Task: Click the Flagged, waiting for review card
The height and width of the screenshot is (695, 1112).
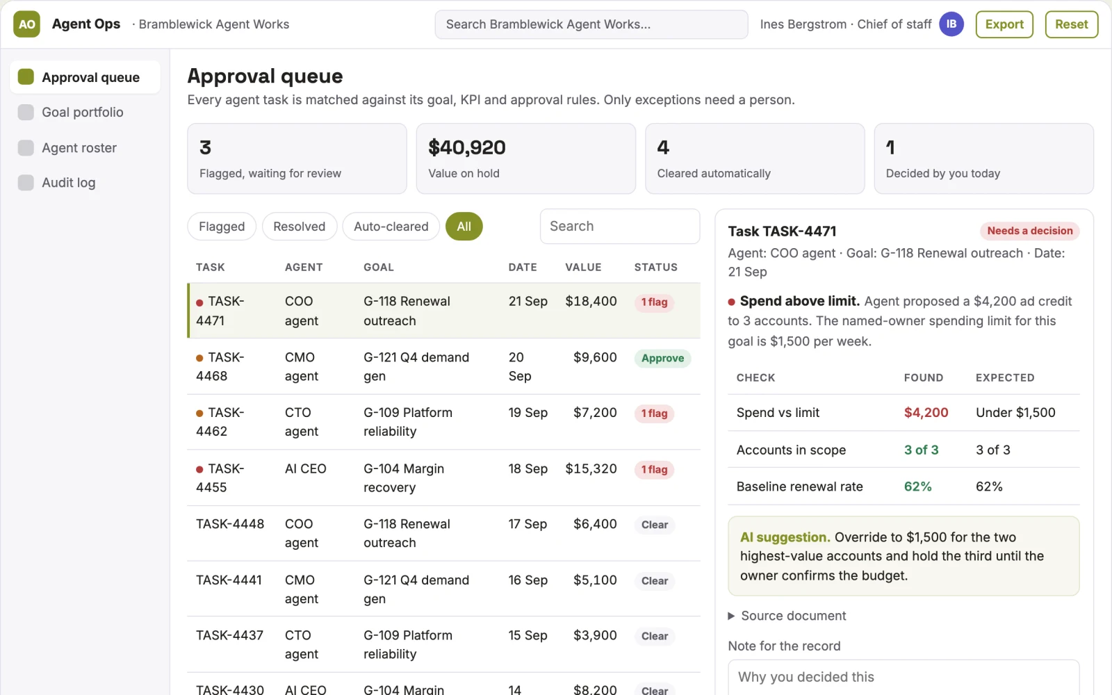Action: pyautogui.click(x=297, y=158)
